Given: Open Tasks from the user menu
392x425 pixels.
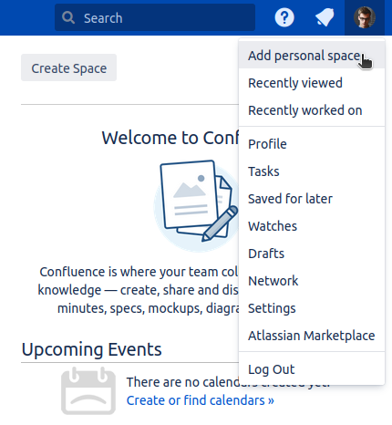Looking at the screenshot, I should [312, 171].
